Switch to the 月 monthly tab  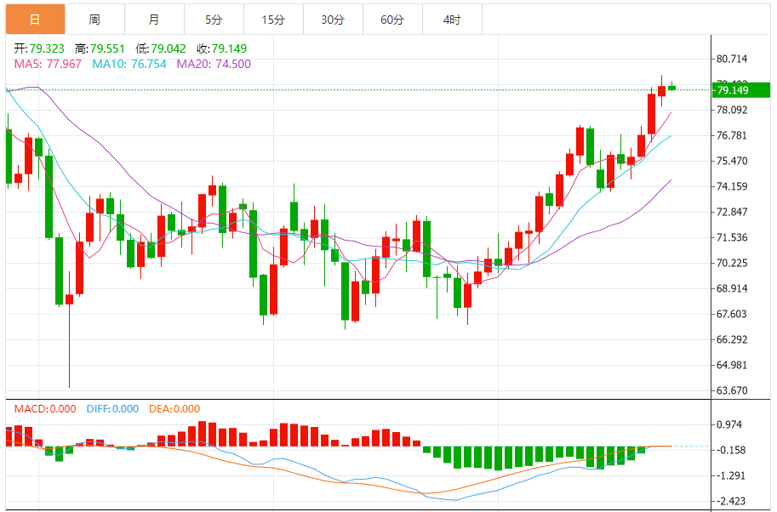click(154, 20)
